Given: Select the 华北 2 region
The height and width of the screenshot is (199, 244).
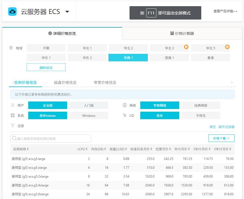Looking at the screenshot, I should tap(128, 48).
